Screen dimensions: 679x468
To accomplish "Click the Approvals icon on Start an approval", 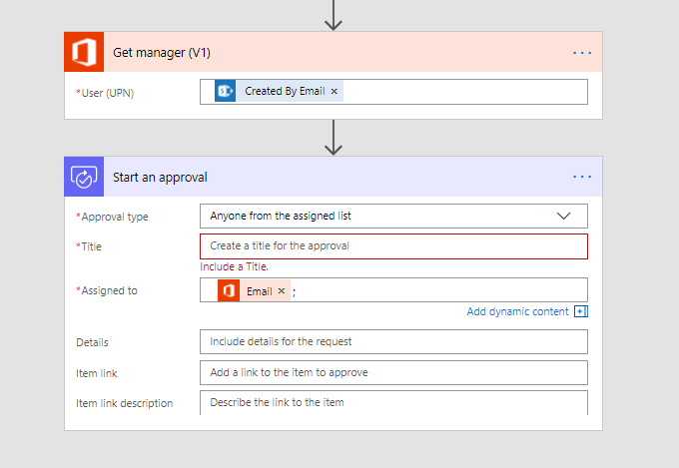I will 84,177.
